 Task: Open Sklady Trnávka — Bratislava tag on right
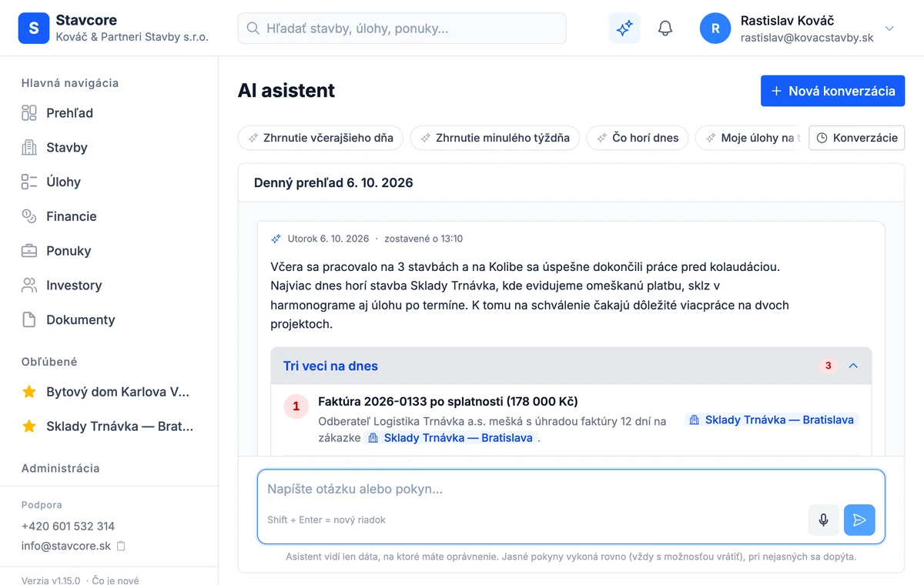click(x=772, y=420)
